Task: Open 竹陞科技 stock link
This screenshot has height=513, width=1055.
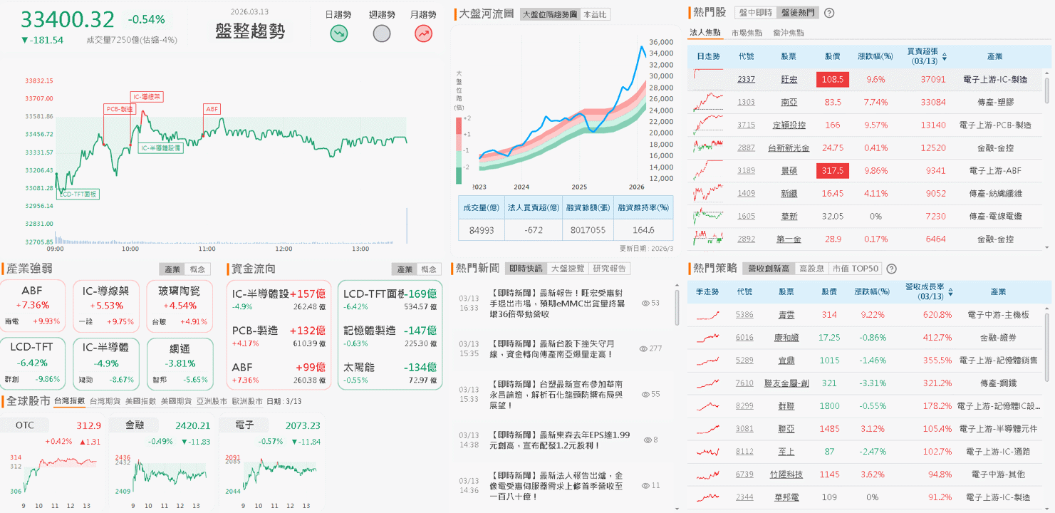Action: [x=786, y=475]
